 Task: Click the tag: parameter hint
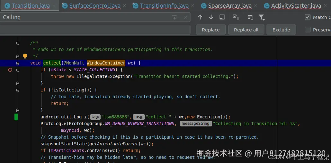point(95,117)
